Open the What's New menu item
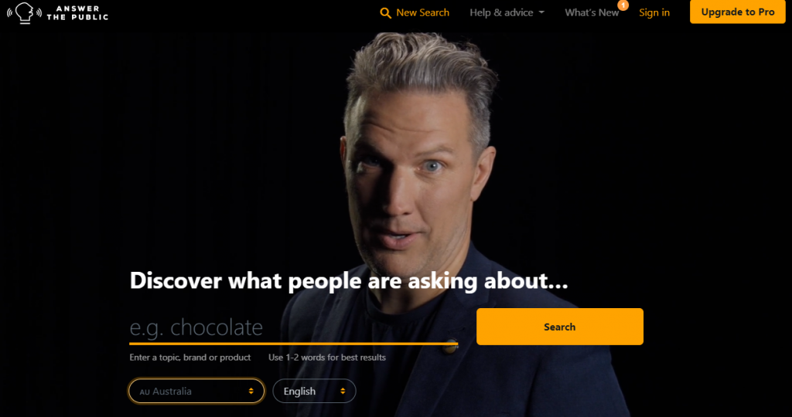Image resolution: width=792 pixels, height=417 pixels. point(592,12)
